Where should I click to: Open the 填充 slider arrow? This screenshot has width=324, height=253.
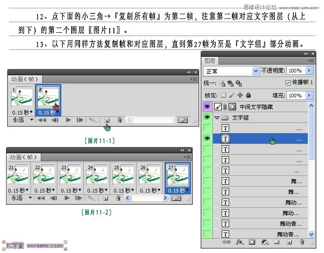click(309, 96)
